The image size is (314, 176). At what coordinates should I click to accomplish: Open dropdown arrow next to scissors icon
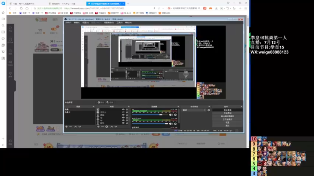[x=224, y=8]
